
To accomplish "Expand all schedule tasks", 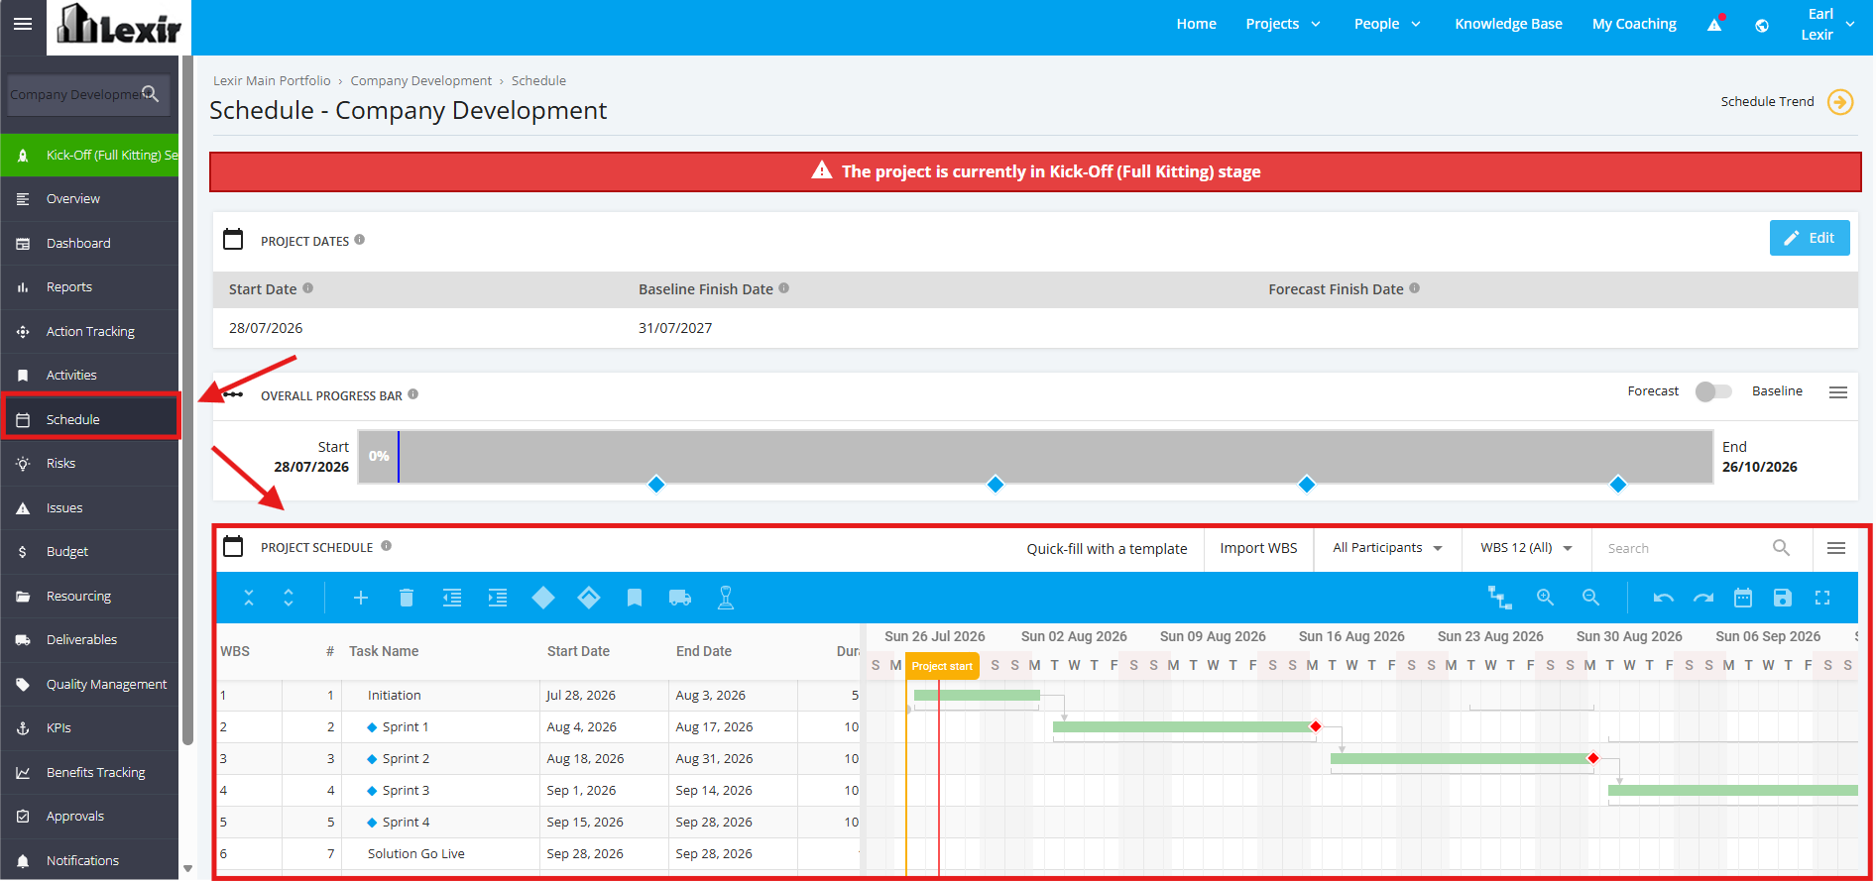I will pyautogui.click(x=289, y=598).
